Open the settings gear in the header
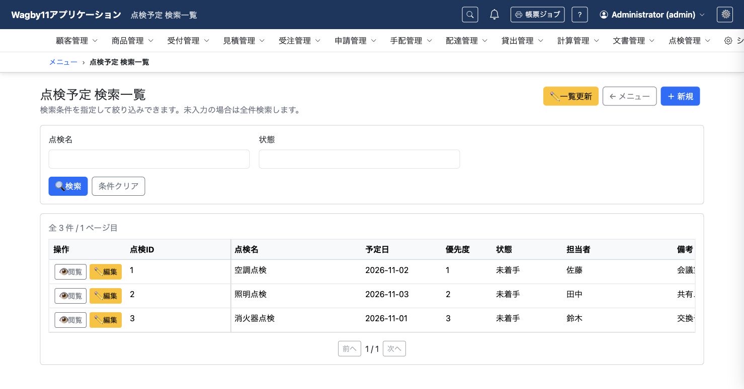The image size is (744, 389). coord(725,15)
